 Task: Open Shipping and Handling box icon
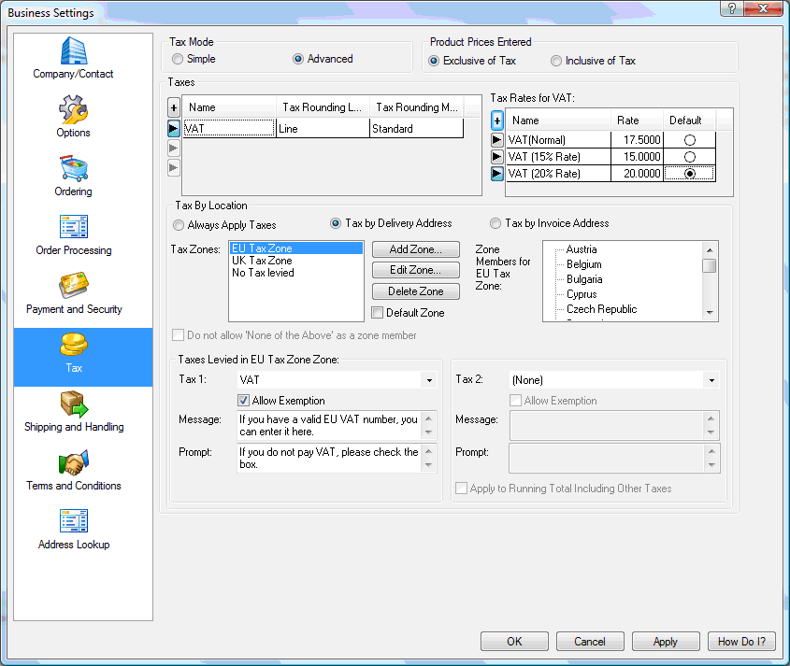[x=73, y=405]
